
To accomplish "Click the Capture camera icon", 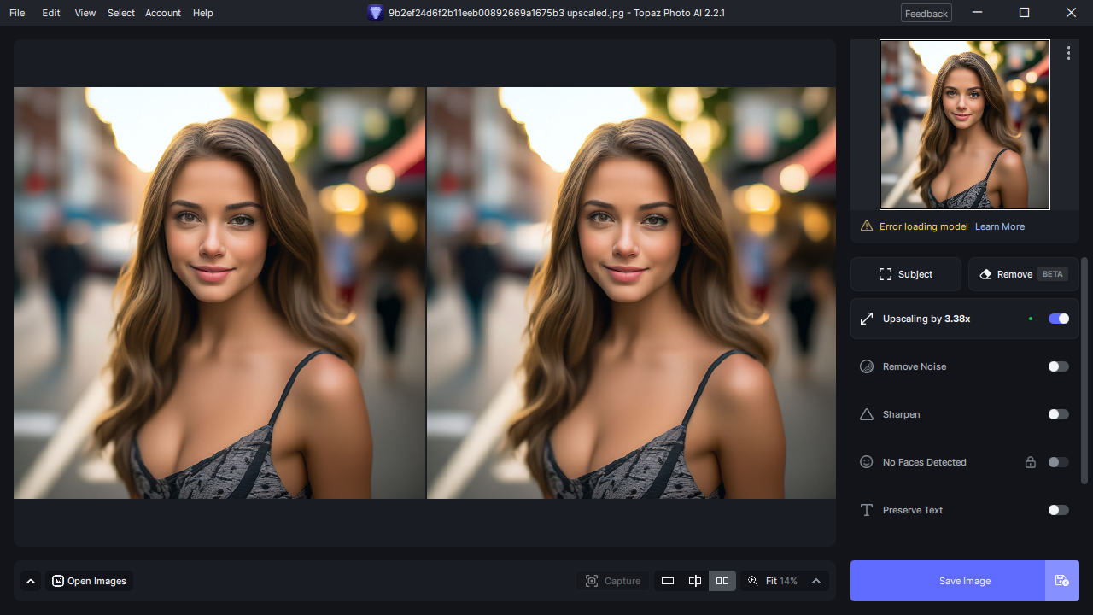I will point(592,581).
